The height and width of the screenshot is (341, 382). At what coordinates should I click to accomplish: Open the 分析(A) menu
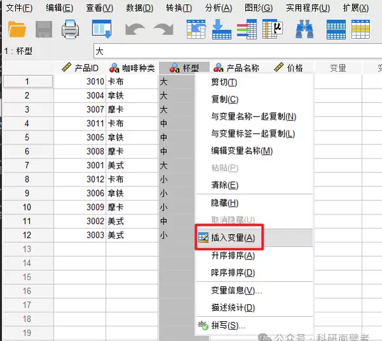click(218, 8)
